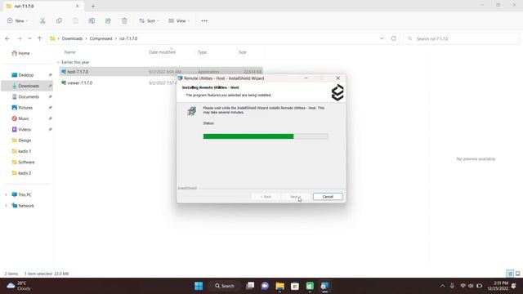This screenshot has height=294, width=523.
Task: Open the Software folder in sidebar
Action: coord(24,162)
